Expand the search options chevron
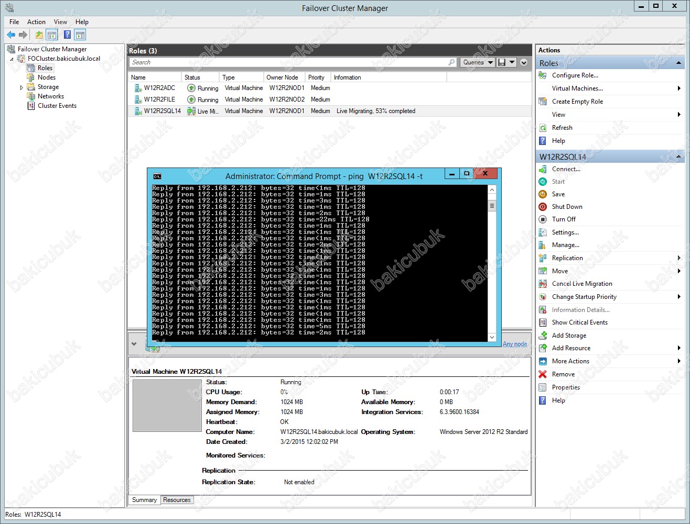This screenshot has width=690, height=524. (523, 62)
